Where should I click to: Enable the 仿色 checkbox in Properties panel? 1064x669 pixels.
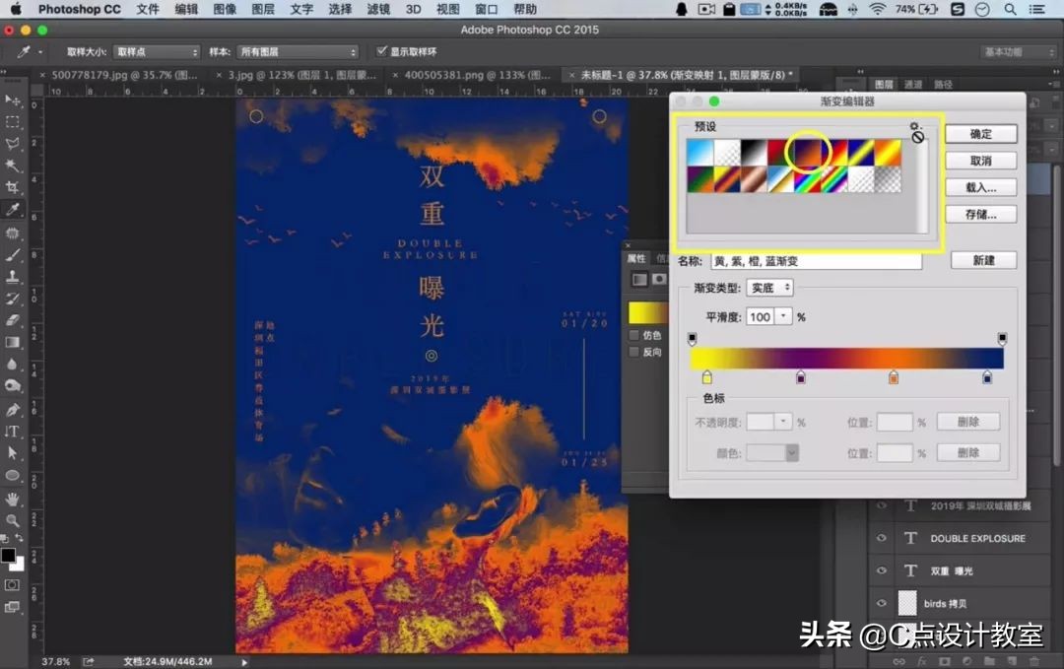tap(634, 333)
